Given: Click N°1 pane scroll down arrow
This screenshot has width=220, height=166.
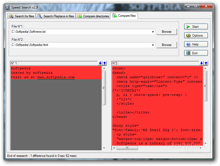Looking at the screenshot, I should click(x=104, y=148).
